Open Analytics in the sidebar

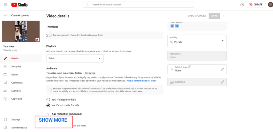(x=21, y=67)
